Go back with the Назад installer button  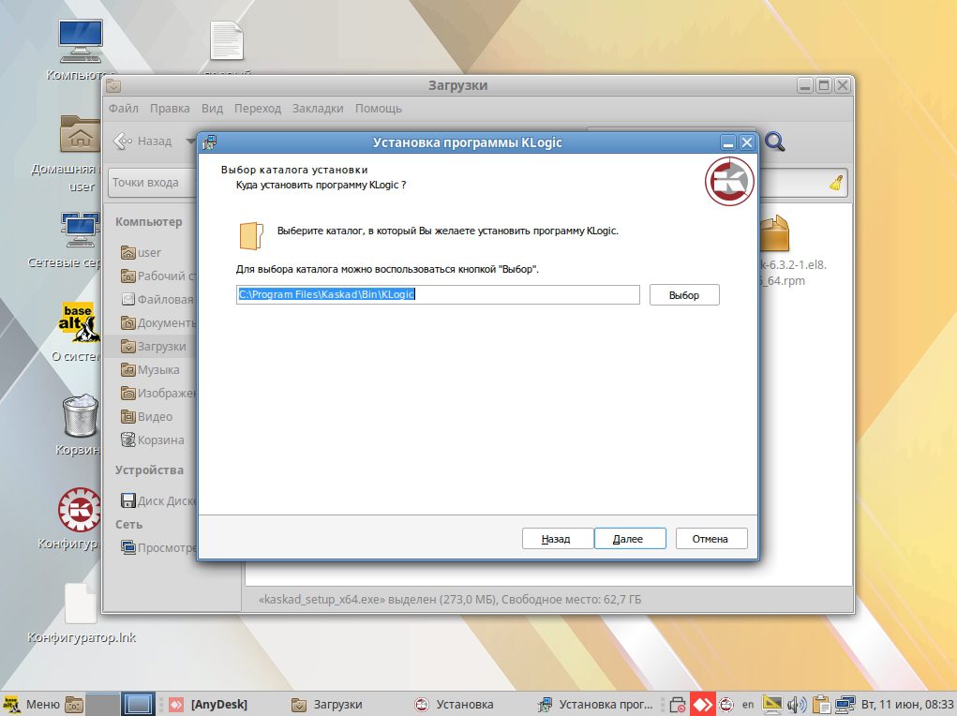pos(556,539)
